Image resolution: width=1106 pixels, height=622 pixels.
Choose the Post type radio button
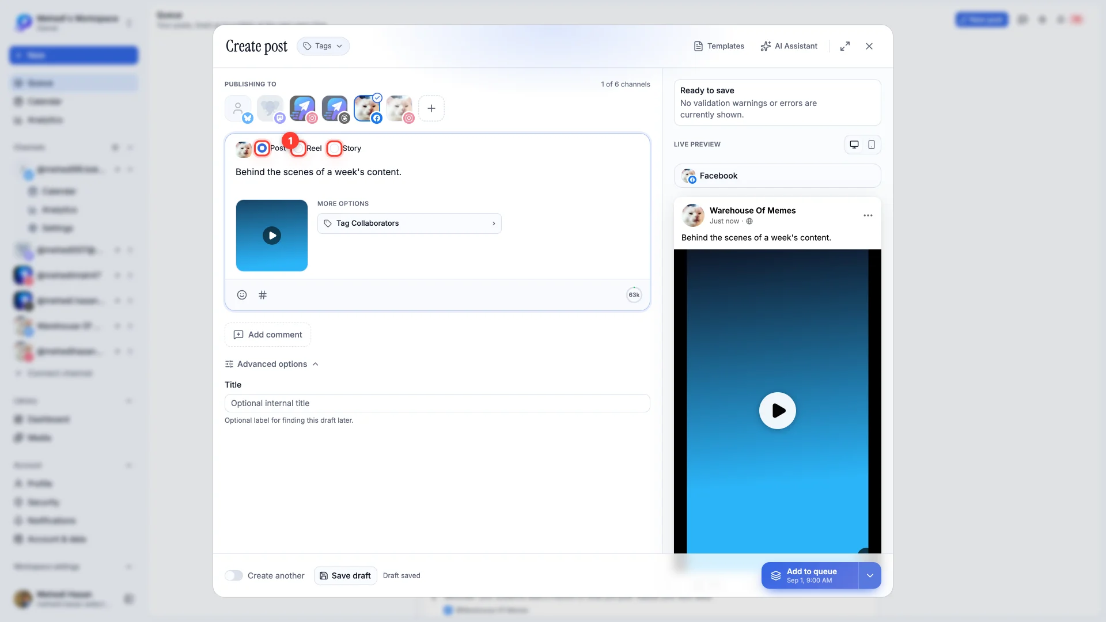pyautogui.click(x=262, y=148)
